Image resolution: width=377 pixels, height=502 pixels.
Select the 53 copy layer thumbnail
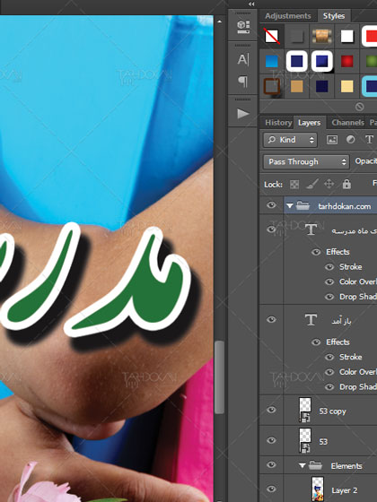(x=305, y=411)
